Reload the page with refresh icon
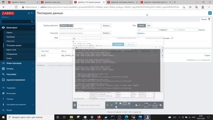 16,7
